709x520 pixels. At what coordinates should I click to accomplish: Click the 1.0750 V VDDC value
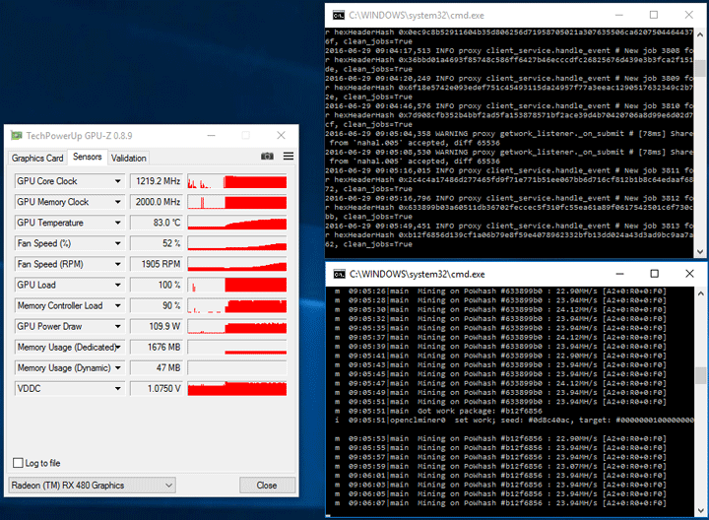157,388
